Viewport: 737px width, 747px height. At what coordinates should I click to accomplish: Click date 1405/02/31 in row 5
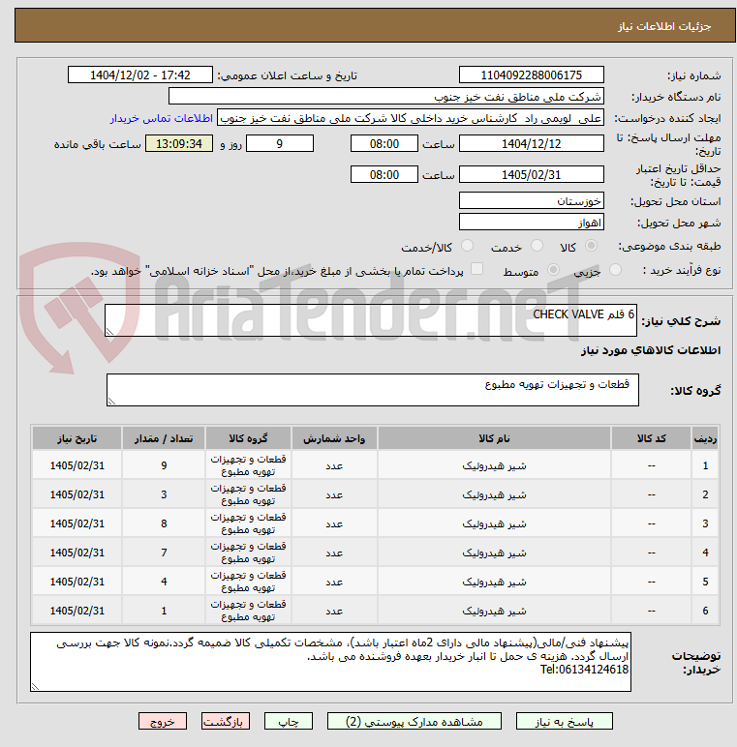[x=77, y=582]
